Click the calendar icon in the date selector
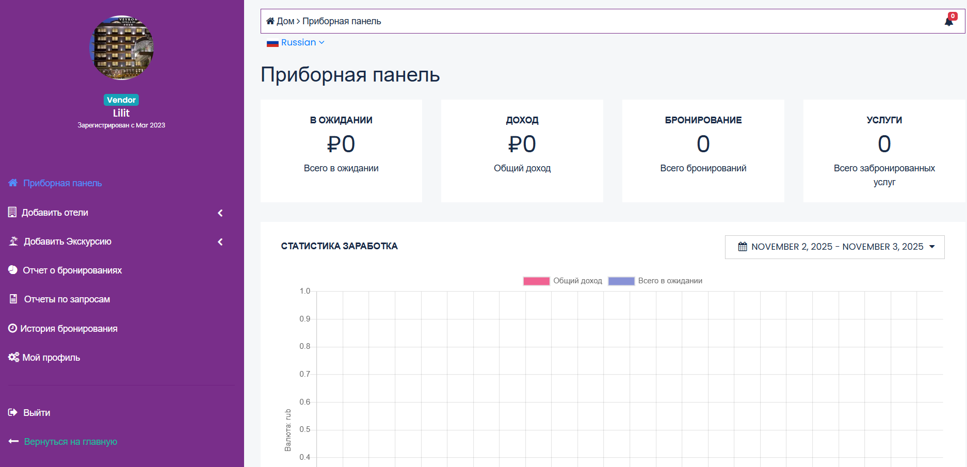 click(x=742, y=247)
